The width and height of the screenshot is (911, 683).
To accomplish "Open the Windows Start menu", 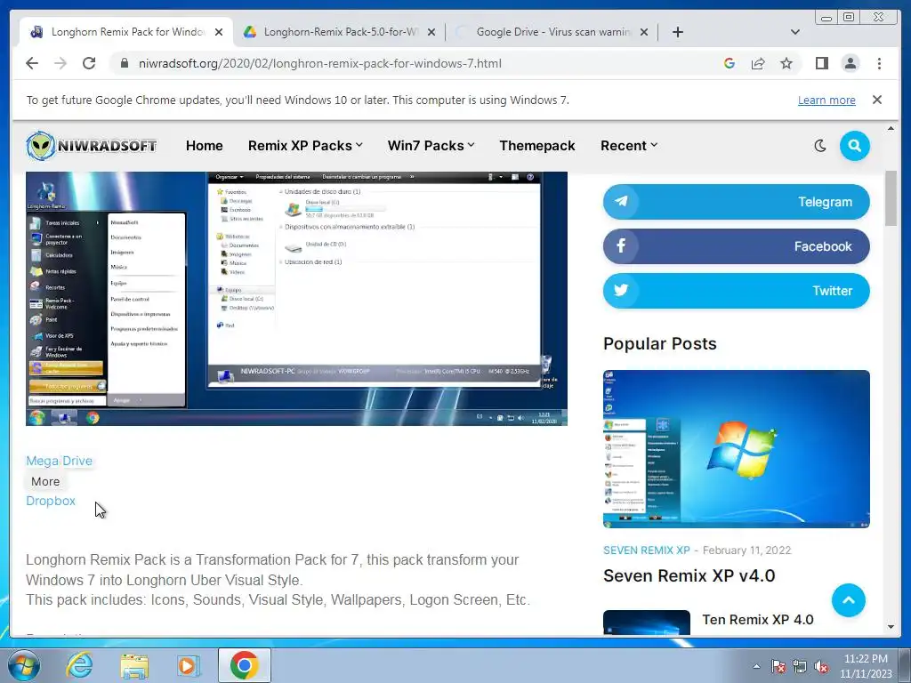I will [x=24, y=665].
